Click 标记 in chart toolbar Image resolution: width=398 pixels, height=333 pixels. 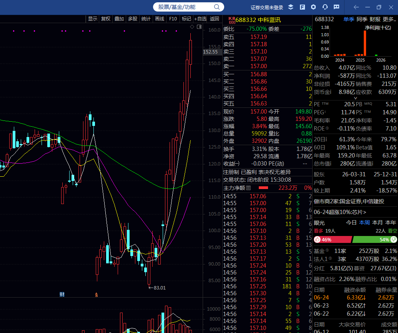pos(186,19)
